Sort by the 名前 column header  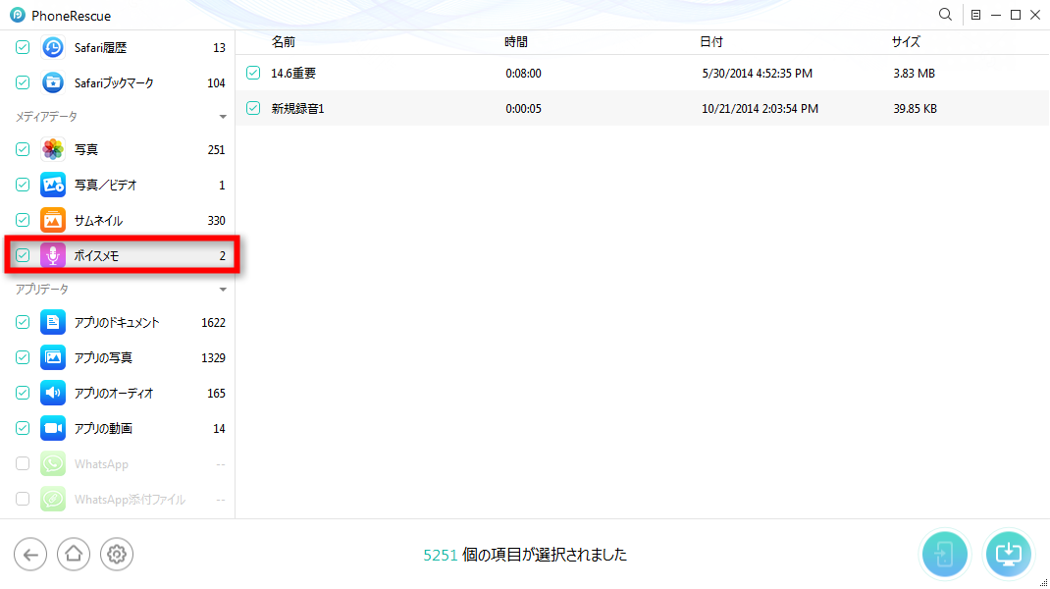[x=284, y=41]
